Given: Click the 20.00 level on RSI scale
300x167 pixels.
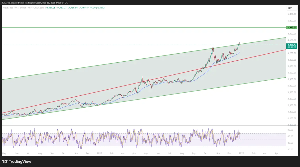Looking at the screenshot, I should pos(290,149).
